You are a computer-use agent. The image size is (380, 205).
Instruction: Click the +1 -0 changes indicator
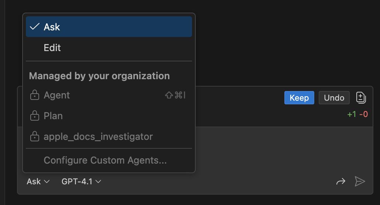point(357,114)
